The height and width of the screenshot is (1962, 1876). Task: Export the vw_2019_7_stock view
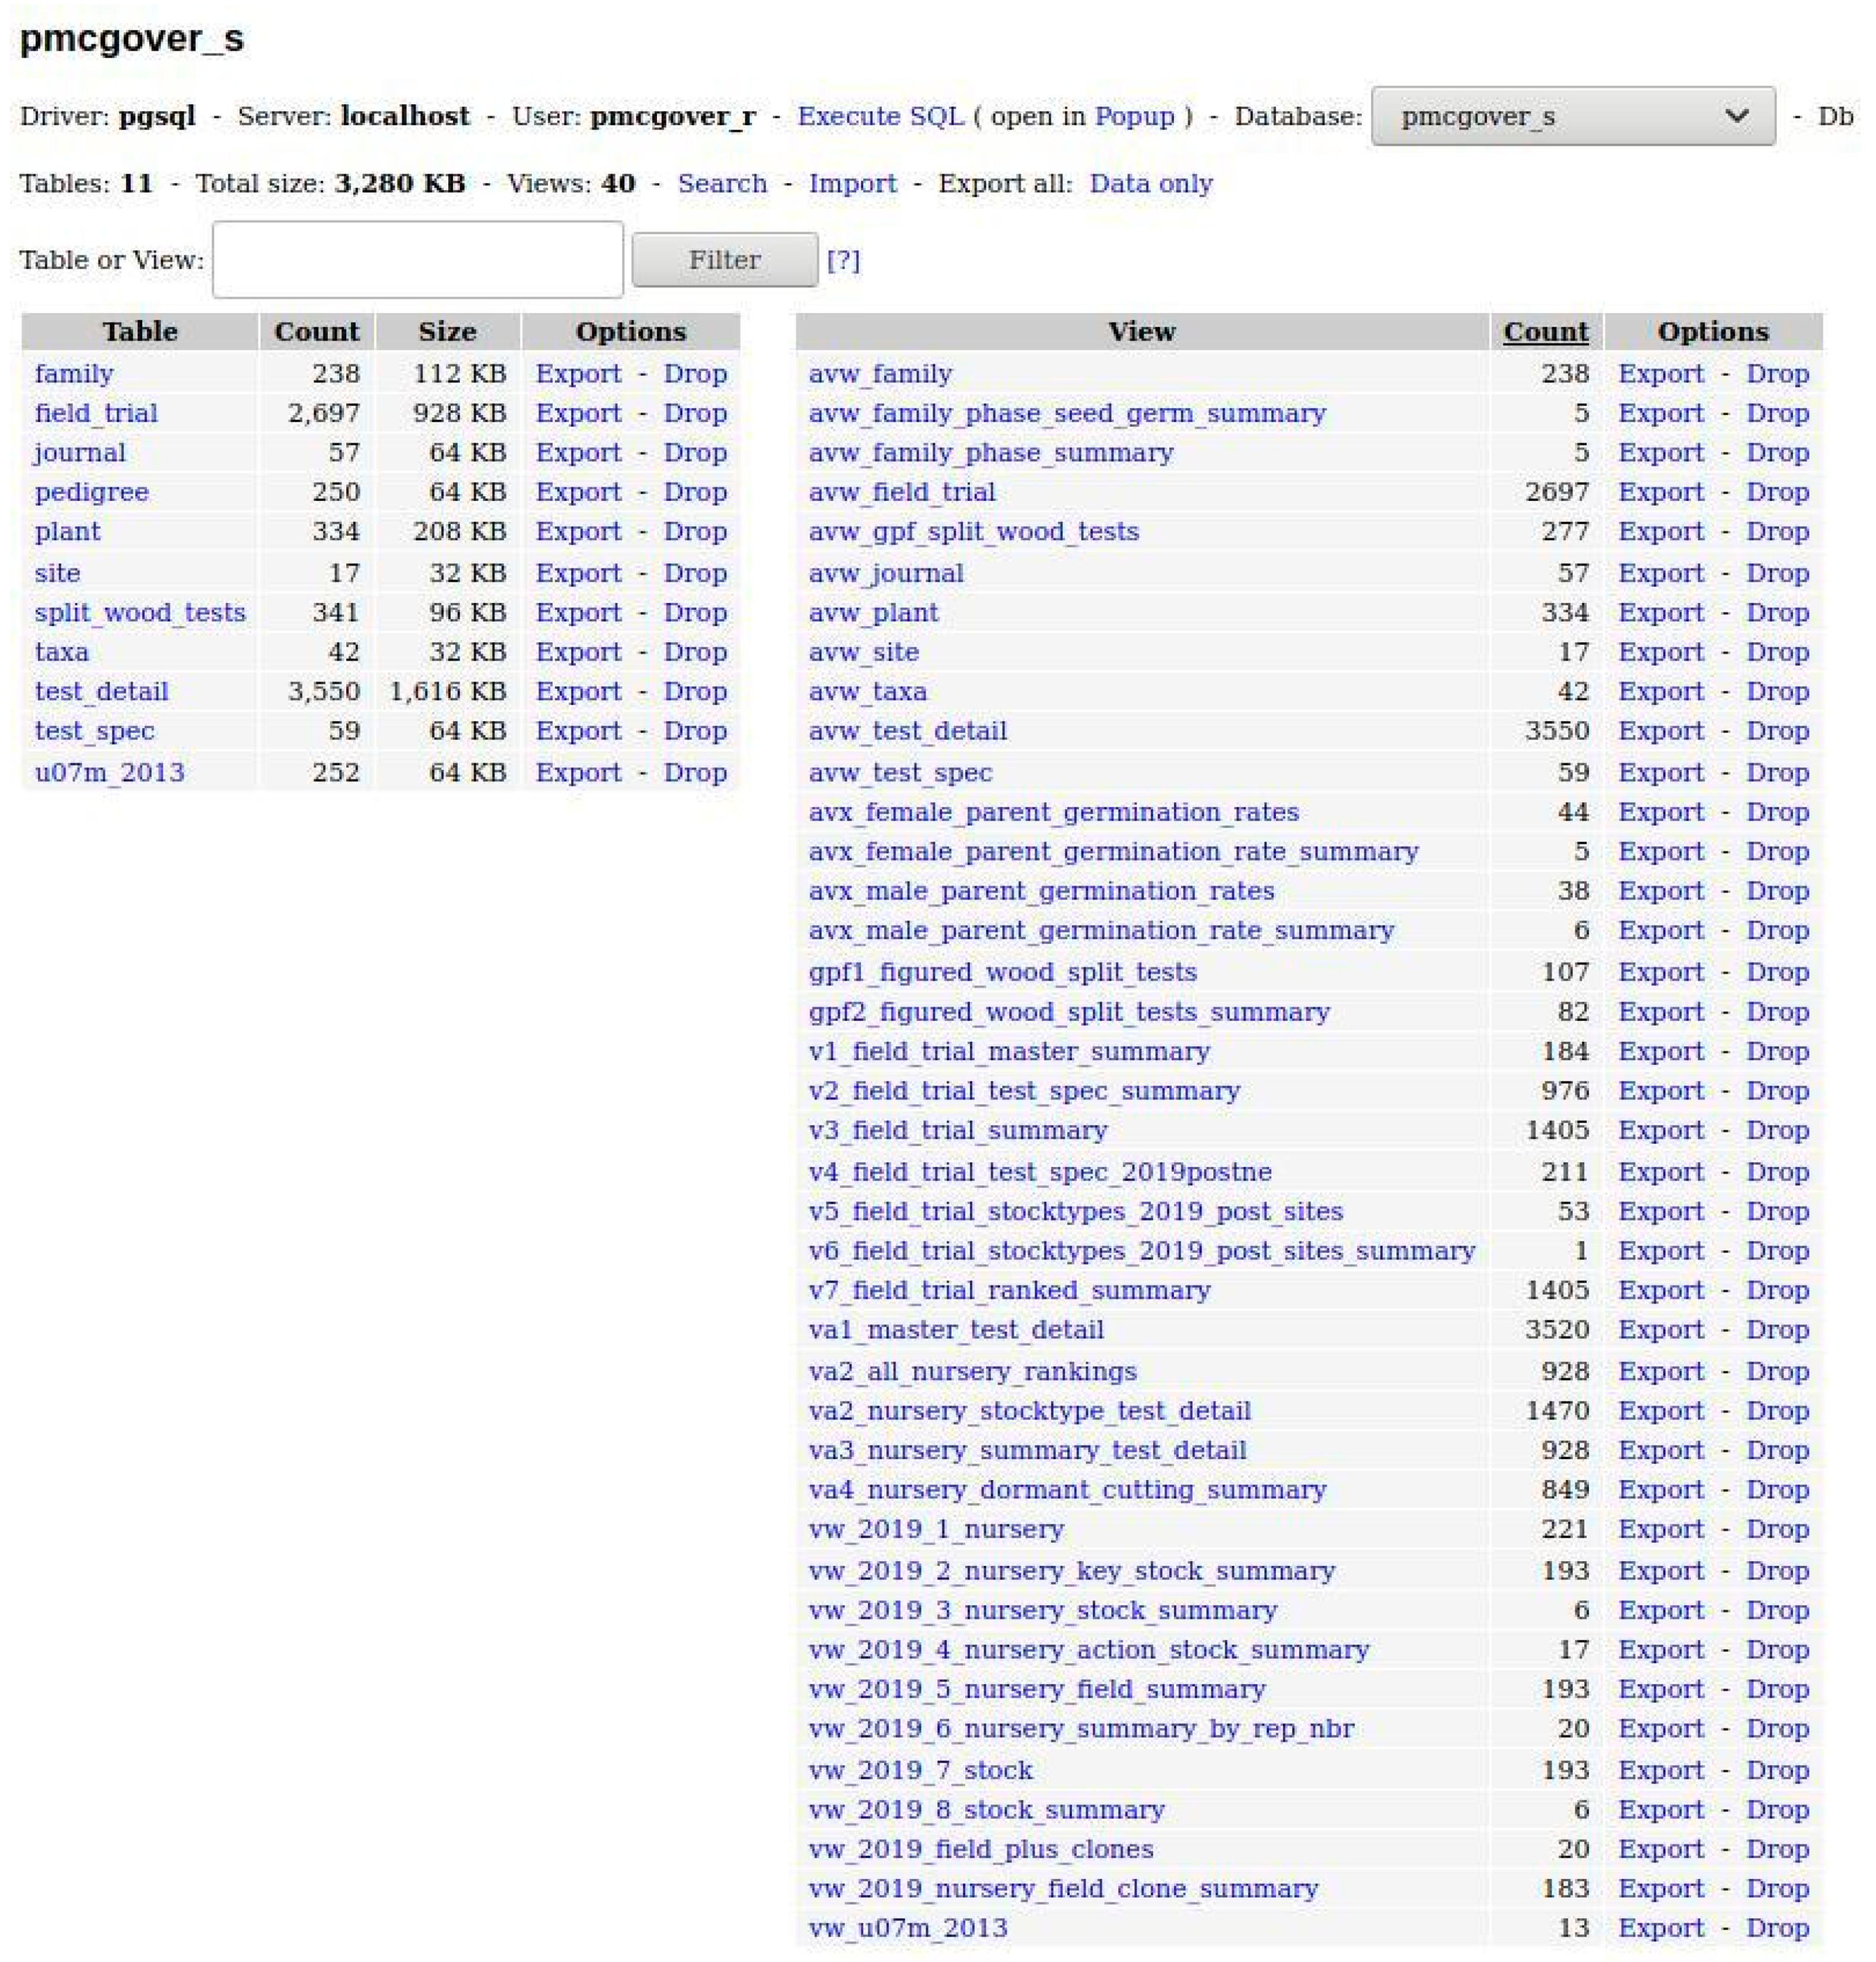click(1660, 1769)
